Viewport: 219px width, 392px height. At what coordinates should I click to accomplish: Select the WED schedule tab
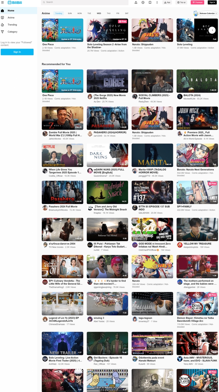click(99, 14)
